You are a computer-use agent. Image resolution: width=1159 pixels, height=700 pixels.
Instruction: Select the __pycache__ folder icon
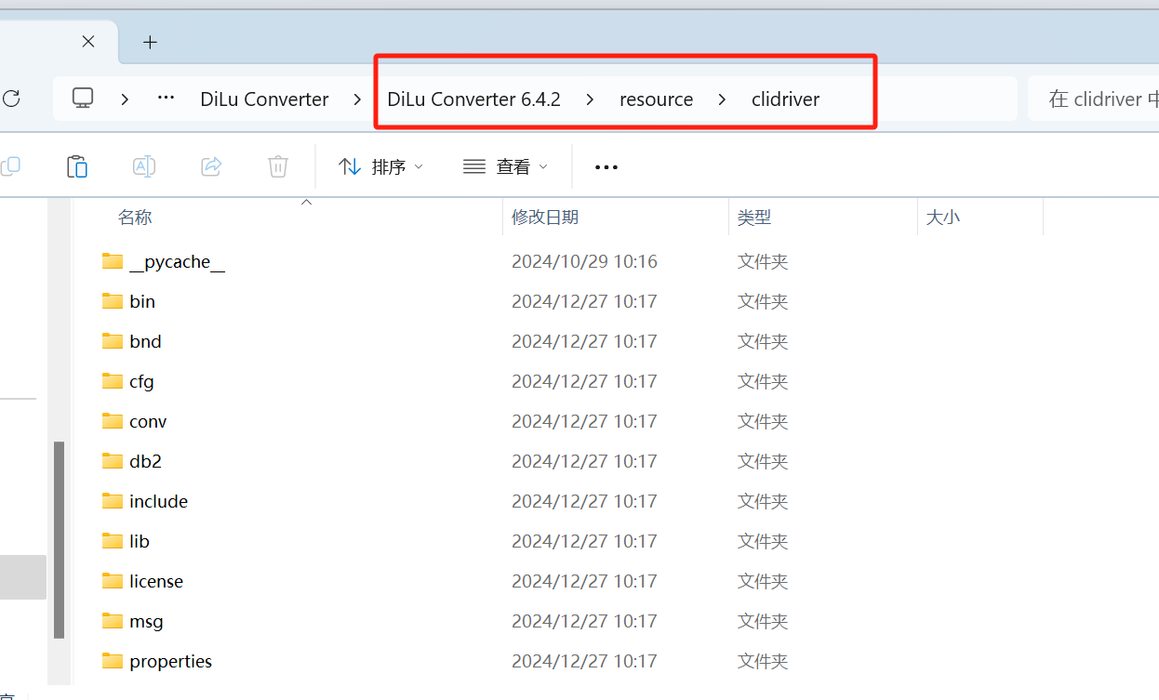tap(113, 261)
